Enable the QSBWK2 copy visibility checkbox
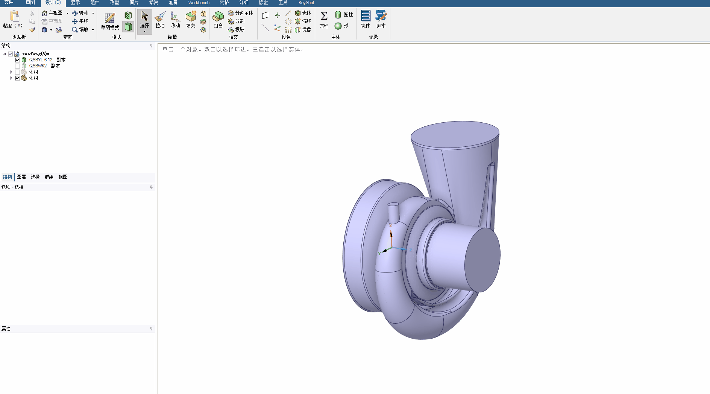 tap(17, 66)
